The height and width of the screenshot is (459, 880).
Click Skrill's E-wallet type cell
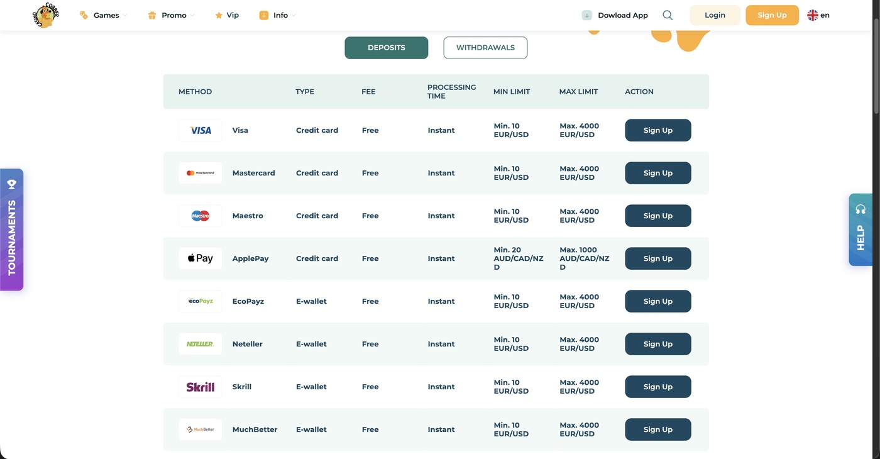click(x=312, y=387)
